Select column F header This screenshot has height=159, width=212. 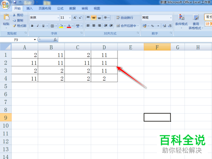157,47
